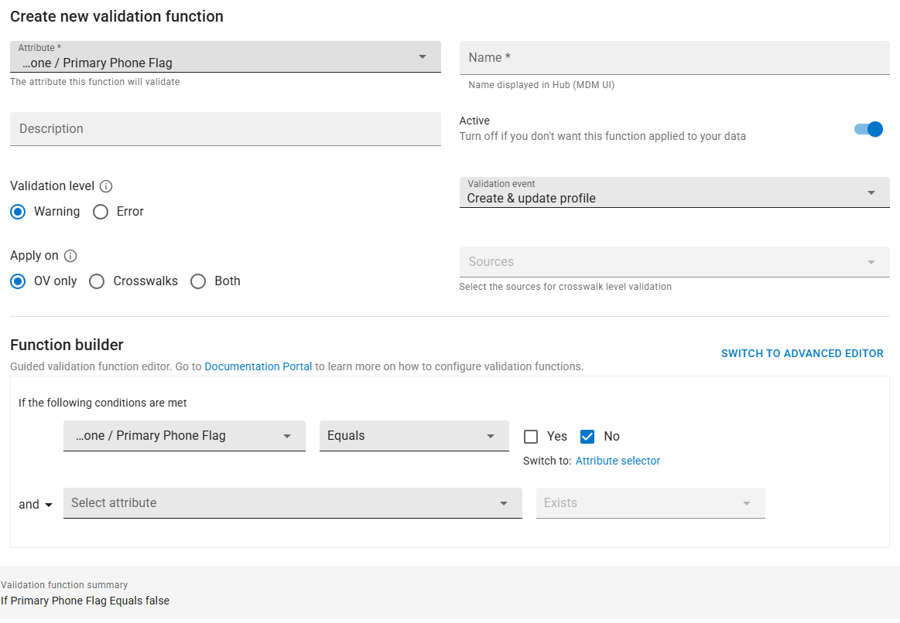Click the Attribute selector link

coord(618,461)
